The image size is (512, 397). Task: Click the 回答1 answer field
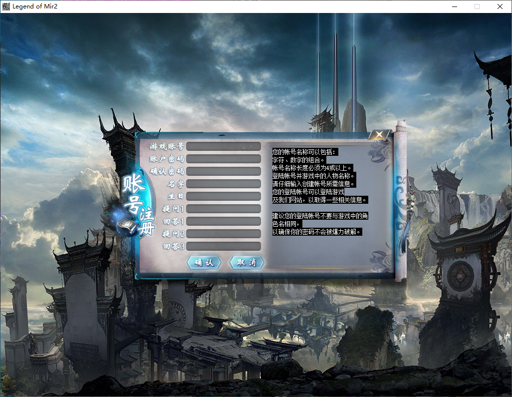click(x=224, y=221)
